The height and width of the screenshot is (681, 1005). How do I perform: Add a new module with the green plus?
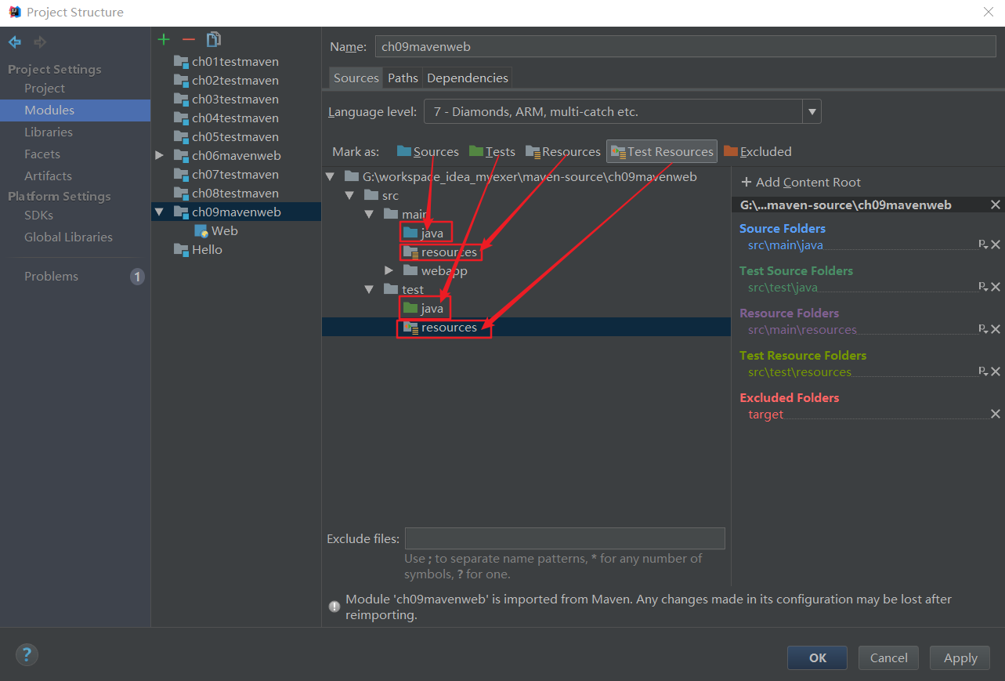[x=164, y=39]
